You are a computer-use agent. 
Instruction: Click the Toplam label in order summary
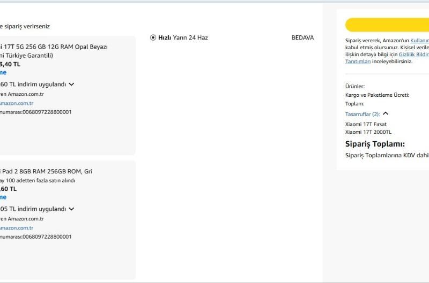[355, 104]
